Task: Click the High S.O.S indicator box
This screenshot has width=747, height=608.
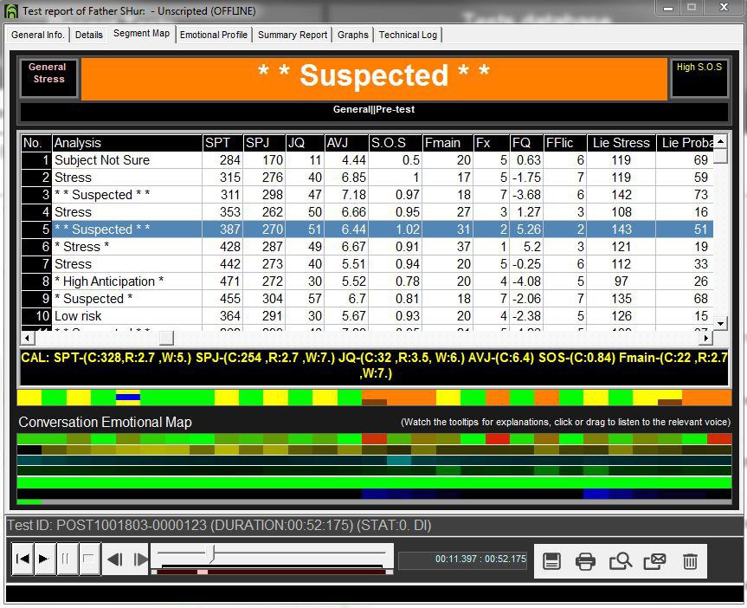Action: tap(699, 78)
